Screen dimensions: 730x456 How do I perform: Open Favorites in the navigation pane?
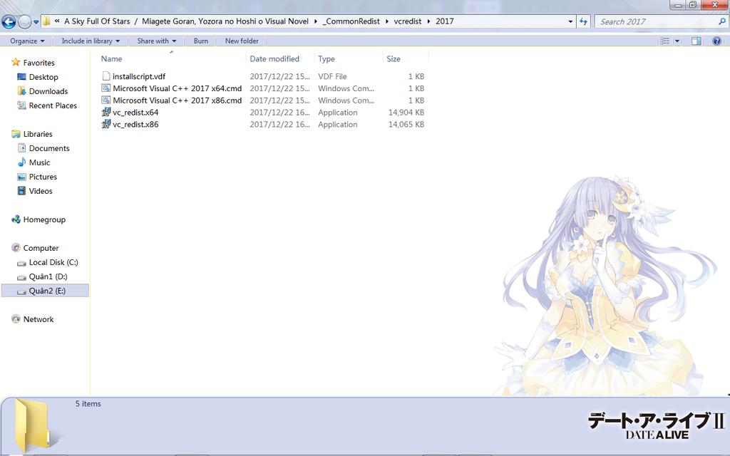[x=38, y=63]
